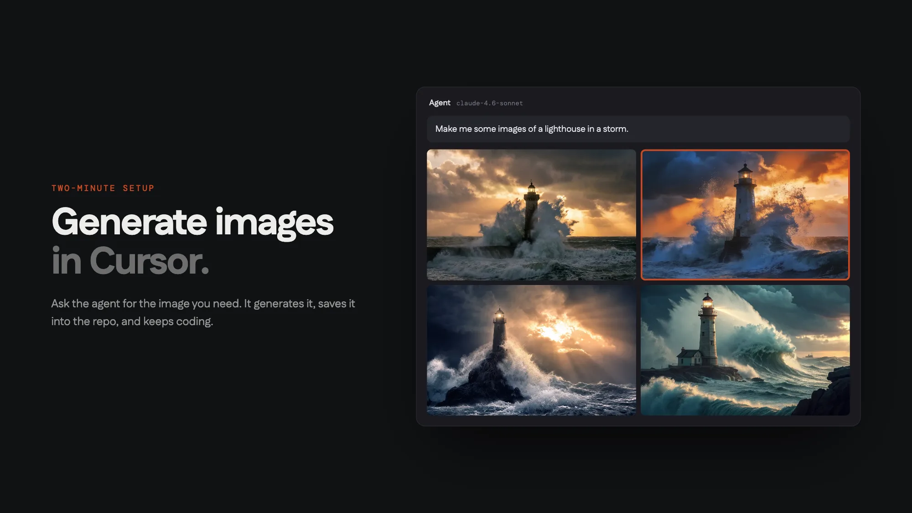This screenshot has width=912, height=513.
Task: Open the teal wave lighthouse image with house
Action: click(745, 350)
